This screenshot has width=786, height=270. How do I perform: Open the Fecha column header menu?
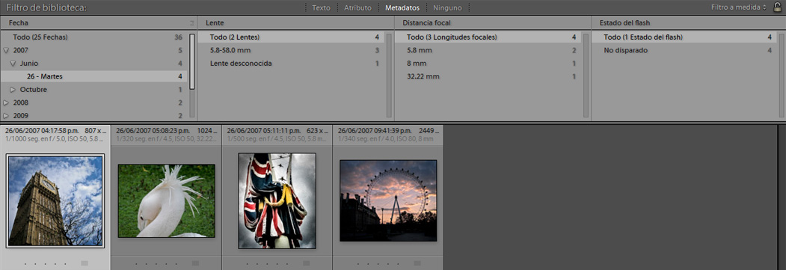(19, 23)
